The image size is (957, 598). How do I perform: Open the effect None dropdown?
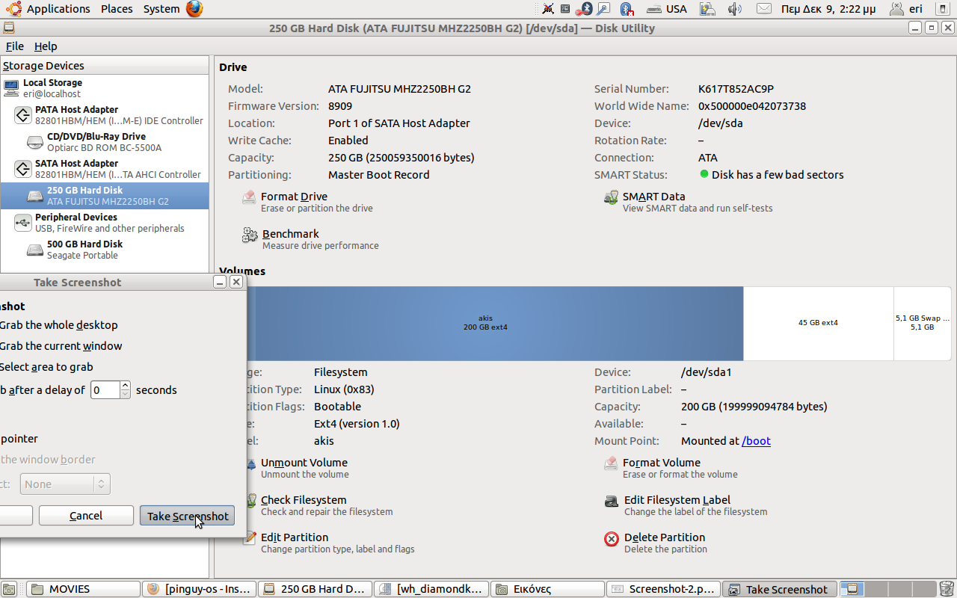[x=65, y=484]
